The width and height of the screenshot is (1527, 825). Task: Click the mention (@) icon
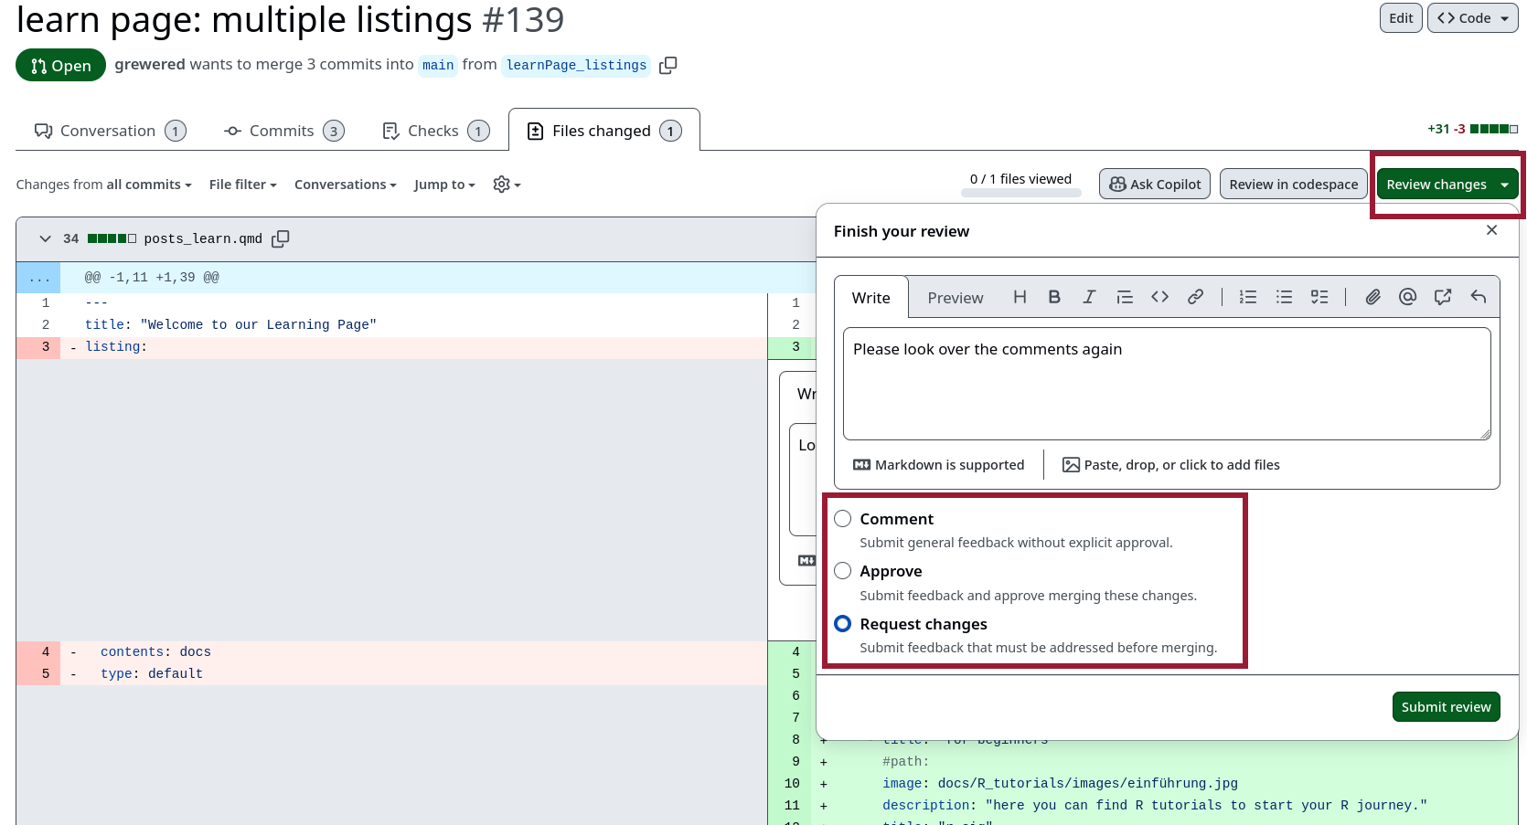coord(1407,297)
